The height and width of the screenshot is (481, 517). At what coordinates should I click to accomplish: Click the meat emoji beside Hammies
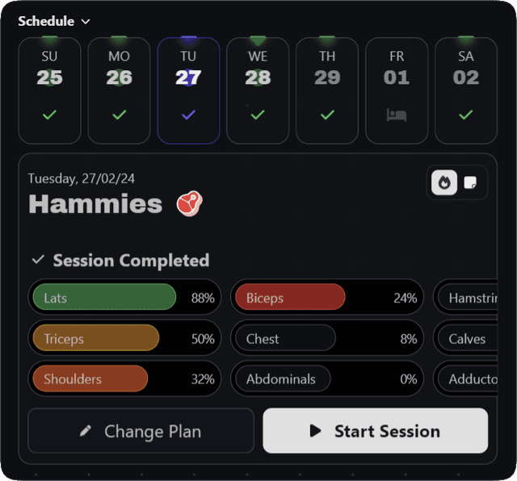[x=189, y=203]
